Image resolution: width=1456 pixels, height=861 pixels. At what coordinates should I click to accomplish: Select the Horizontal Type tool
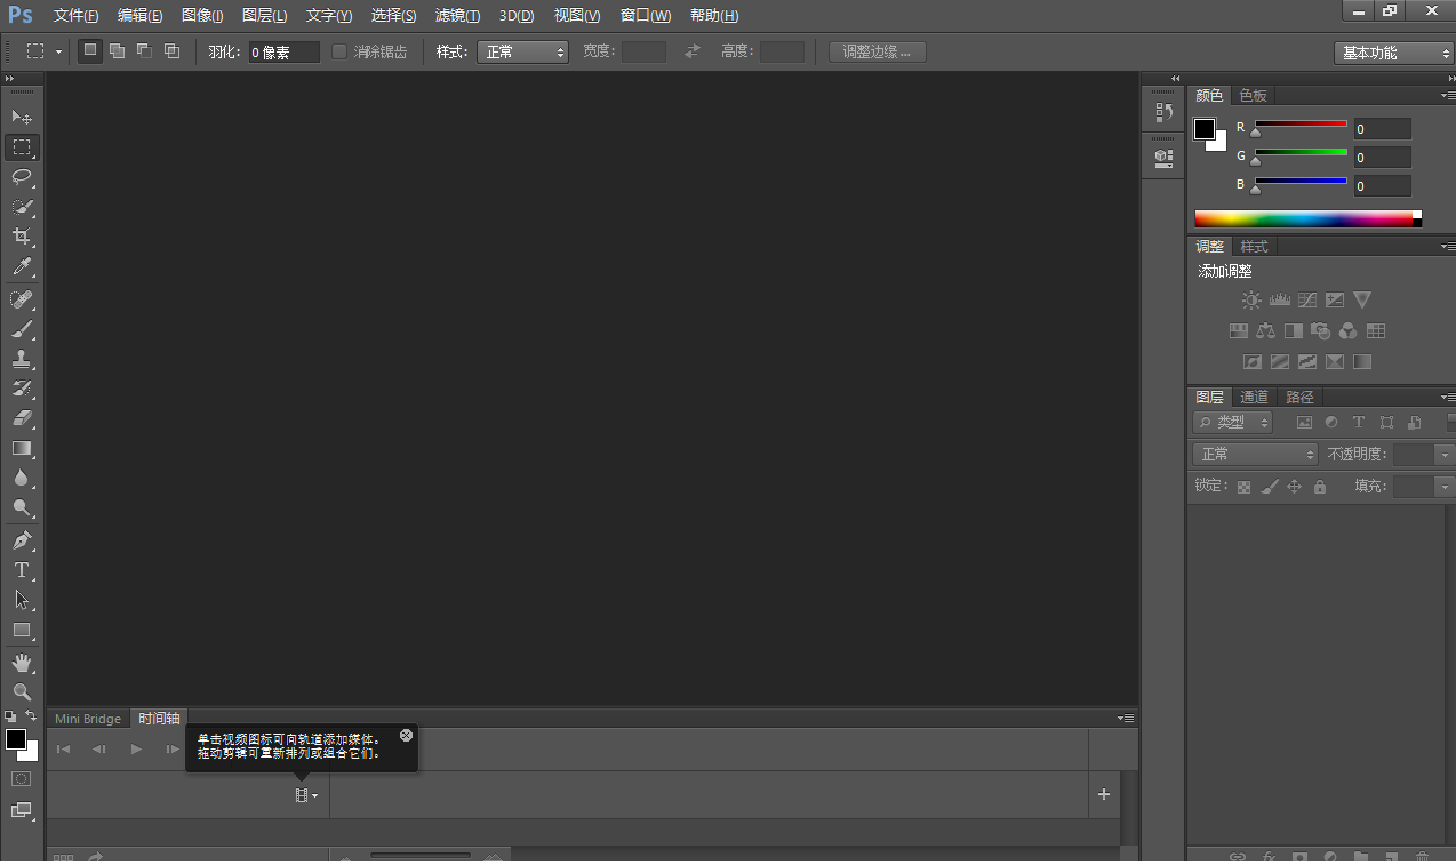click(22, 570)
